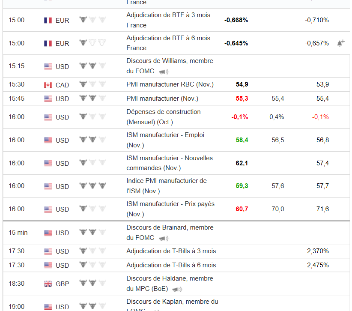Open Adjudication de BTF à 3 mois event
The height and width of the screenshot is (311, 352).
168,15
